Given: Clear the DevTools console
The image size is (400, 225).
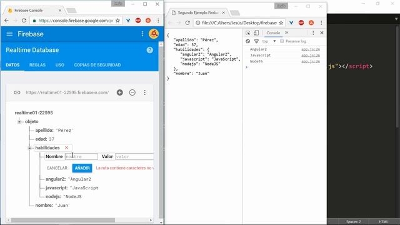Looking at the screenshot, I should 247,41.
